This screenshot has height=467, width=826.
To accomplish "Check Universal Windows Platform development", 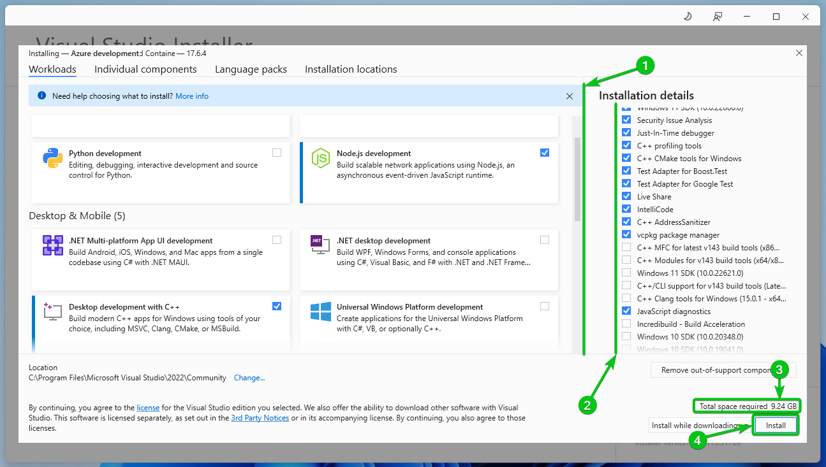I will 544,306.
